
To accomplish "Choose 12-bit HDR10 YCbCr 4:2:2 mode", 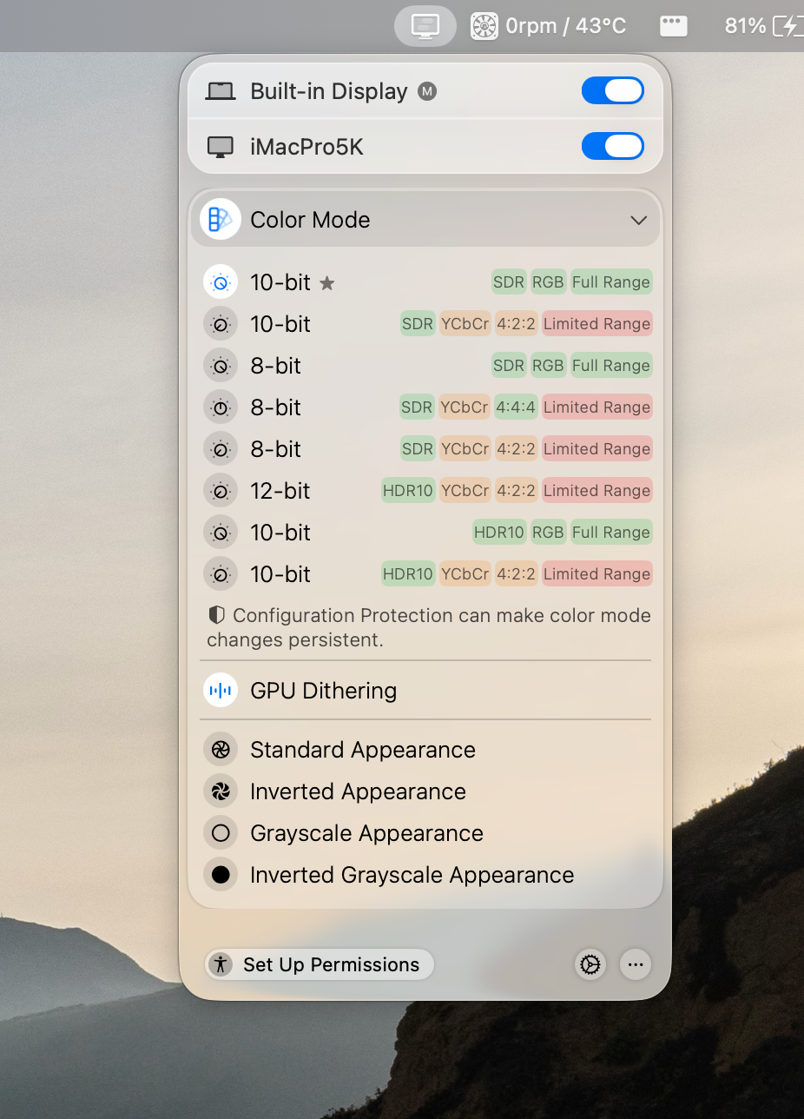I will click(427, 491).
